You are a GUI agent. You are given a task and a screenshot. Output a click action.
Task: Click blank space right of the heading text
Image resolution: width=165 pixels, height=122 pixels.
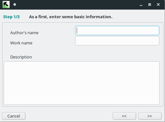coord(137,17)
